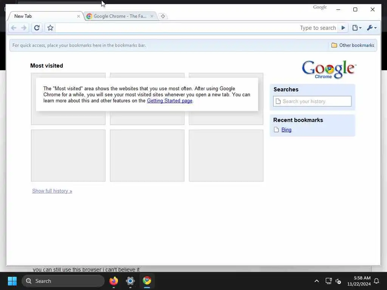This screenshot has width=387, height=290.
Task: Click Show full history link
Action: click(x=52, y=191)
